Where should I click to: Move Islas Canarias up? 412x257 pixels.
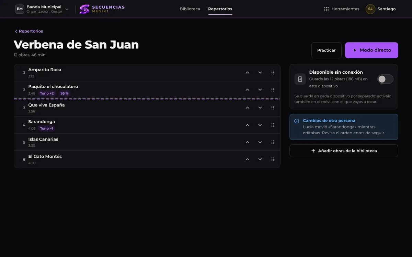click(x=247, y=142)
